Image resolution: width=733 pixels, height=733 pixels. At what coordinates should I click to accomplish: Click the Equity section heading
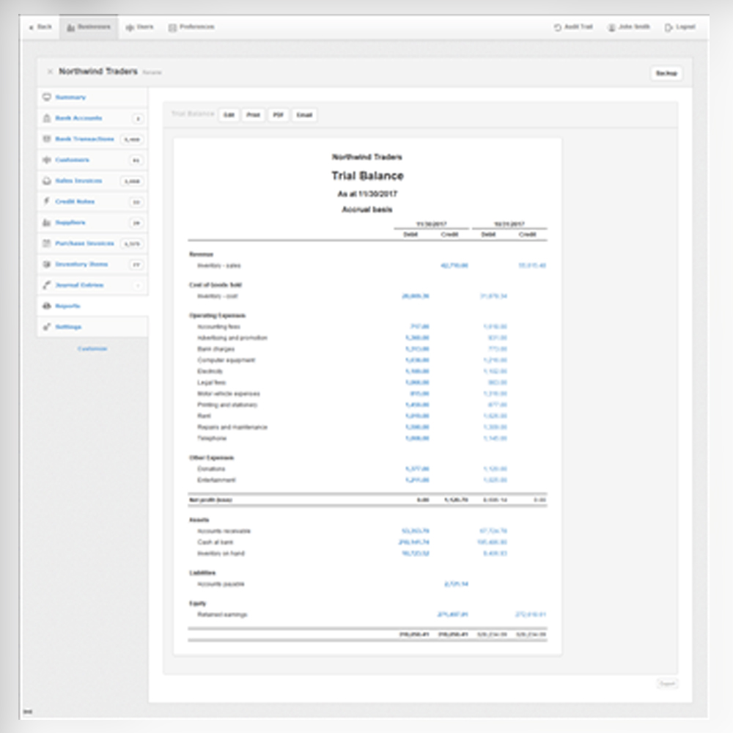tap(197, 603)
